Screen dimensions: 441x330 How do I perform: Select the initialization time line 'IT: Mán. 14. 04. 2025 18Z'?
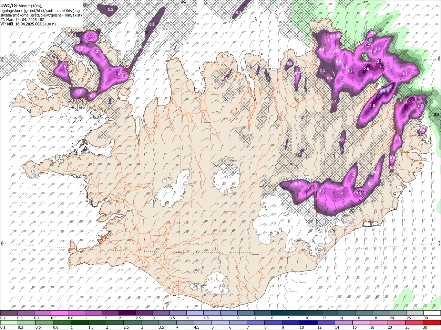coord(22,20)
